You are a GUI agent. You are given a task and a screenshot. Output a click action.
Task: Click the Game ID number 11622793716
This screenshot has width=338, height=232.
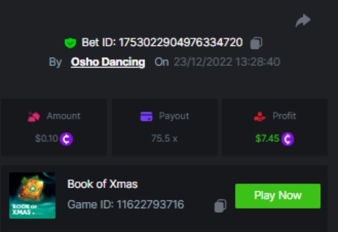coord(150,204)
